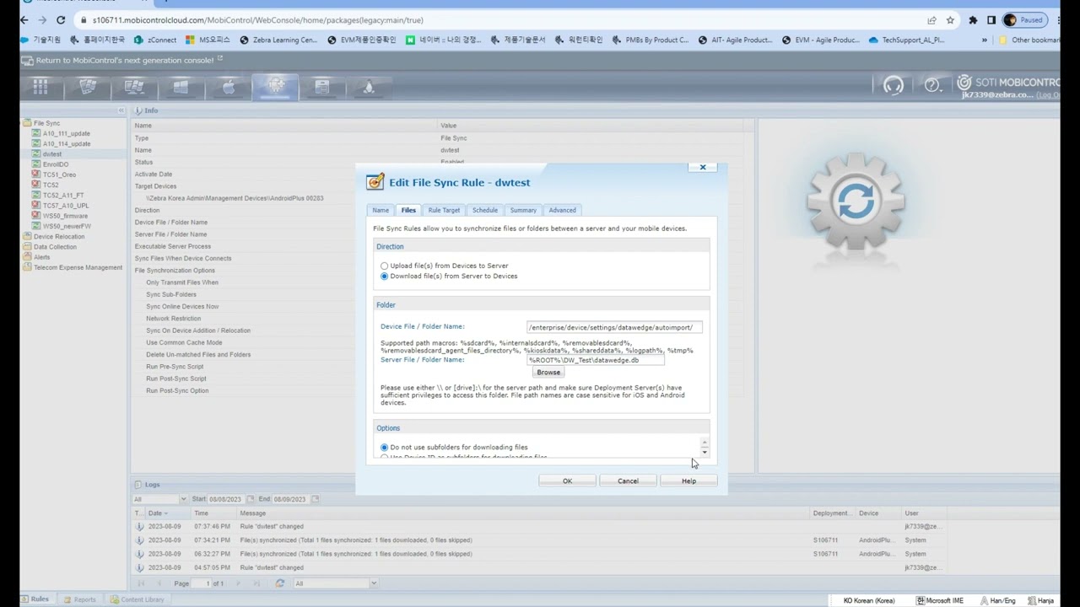Sort logs by the Date column
Viewport: 1080px width, 607px height.
pyautogui.click(x=156, y=513)
